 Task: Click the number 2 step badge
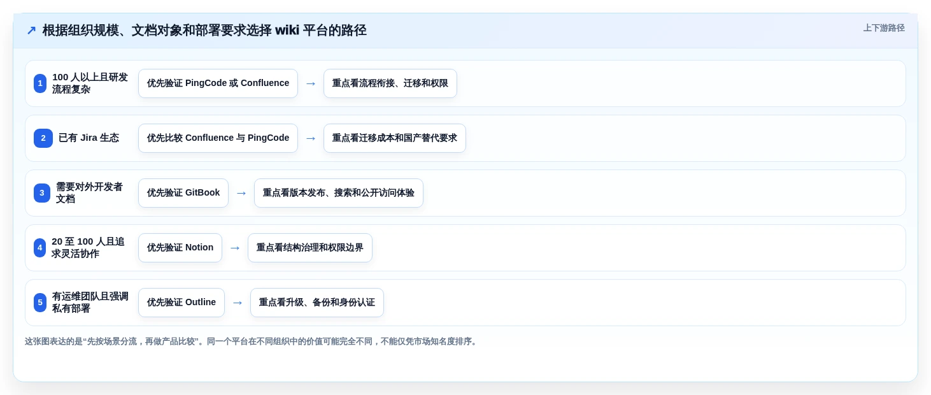(x=43, y=138)
